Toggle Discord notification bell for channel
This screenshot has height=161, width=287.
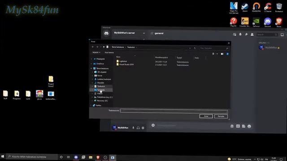pyautogui.click(x=240, y=34)
